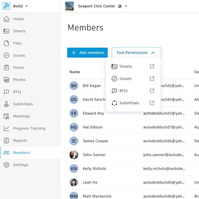This screenshot has width=199, height=199.
Task: Open external link icon next to Sheets permission
Action: [152, 66]
